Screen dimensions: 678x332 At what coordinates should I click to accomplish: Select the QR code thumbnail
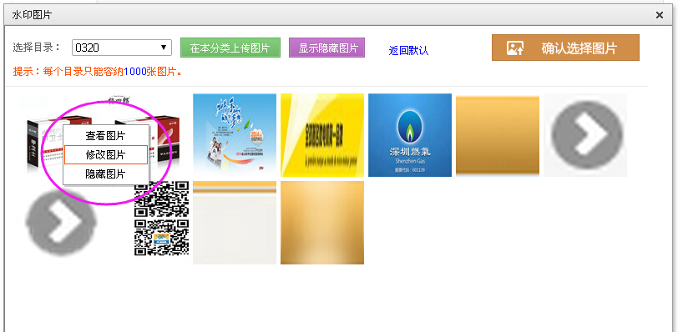coord(162,219)
